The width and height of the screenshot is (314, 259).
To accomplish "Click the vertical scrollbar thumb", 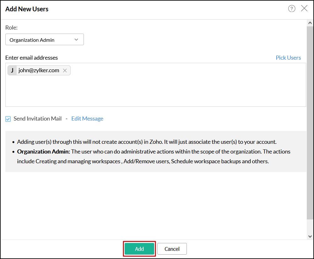I will point(310,122).
